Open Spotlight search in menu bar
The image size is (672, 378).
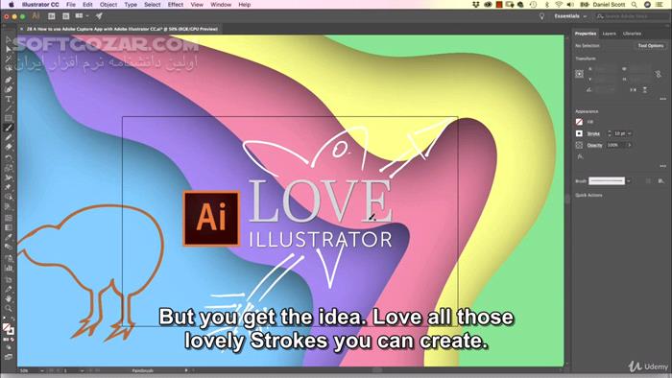click(635, 5)
